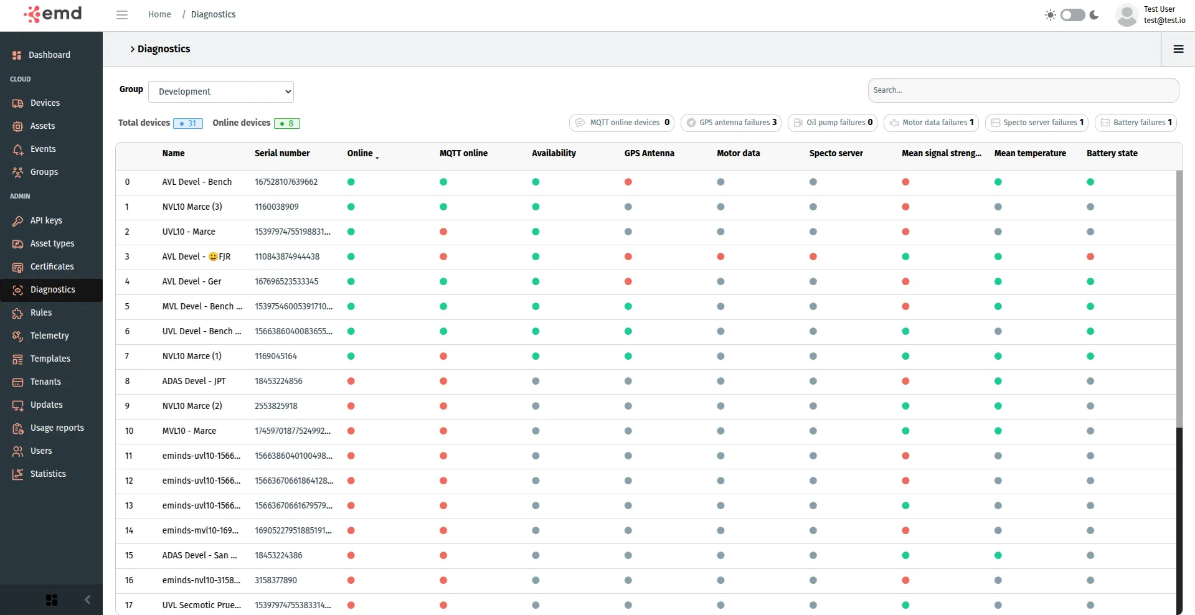Click the Online devices 8 badge
Image resolution: width=1195 pixels, height=615 pixels.
tap(287, 123)
